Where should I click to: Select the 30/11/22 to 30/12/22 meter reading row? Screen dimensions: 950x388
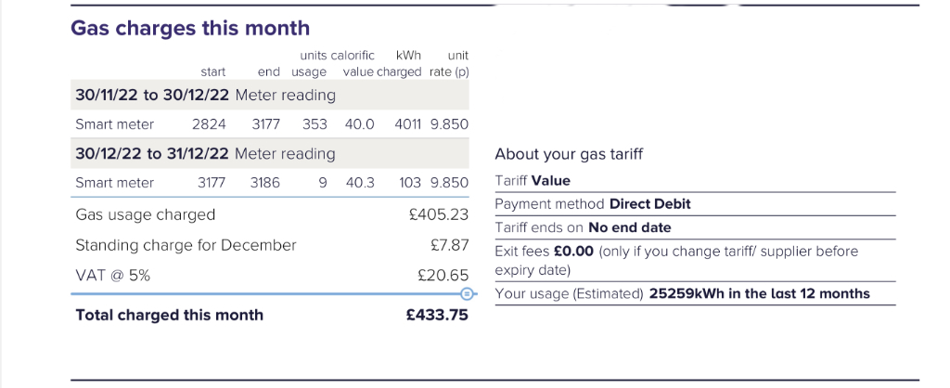[x=270, y=96]
